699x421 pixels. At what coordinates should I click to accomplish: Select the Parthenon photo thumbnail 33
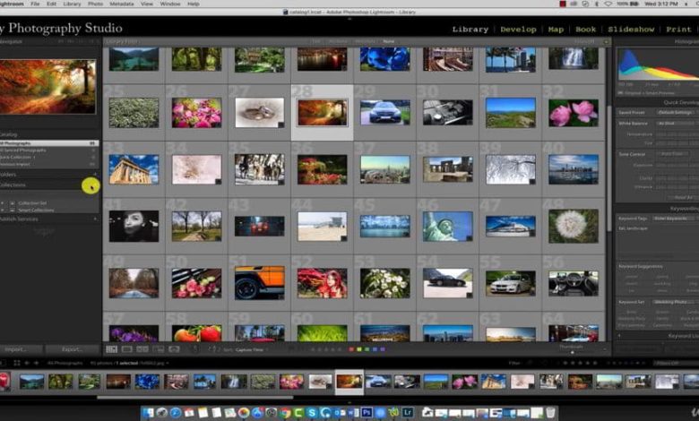pyautogui.click(x=134, y=169)
